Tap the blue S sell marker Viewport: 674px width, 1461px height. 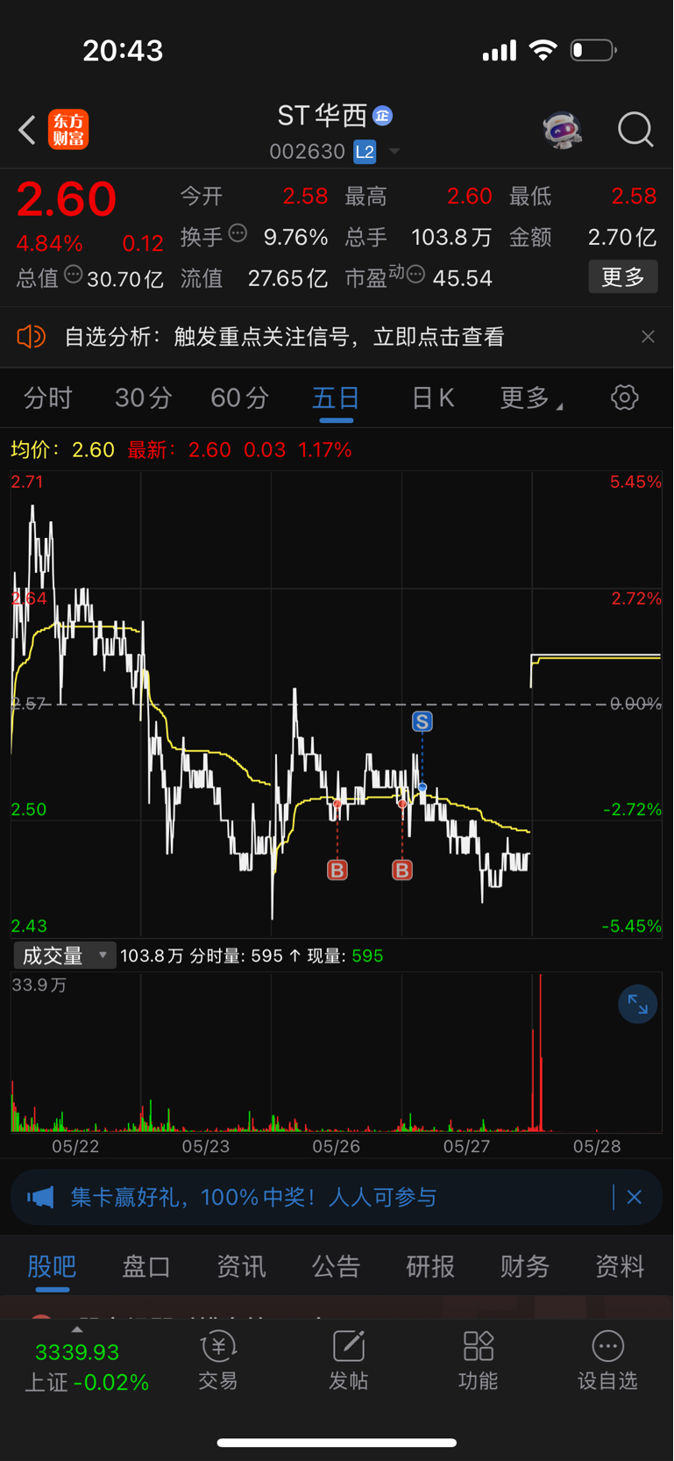(x=422, y=722)
